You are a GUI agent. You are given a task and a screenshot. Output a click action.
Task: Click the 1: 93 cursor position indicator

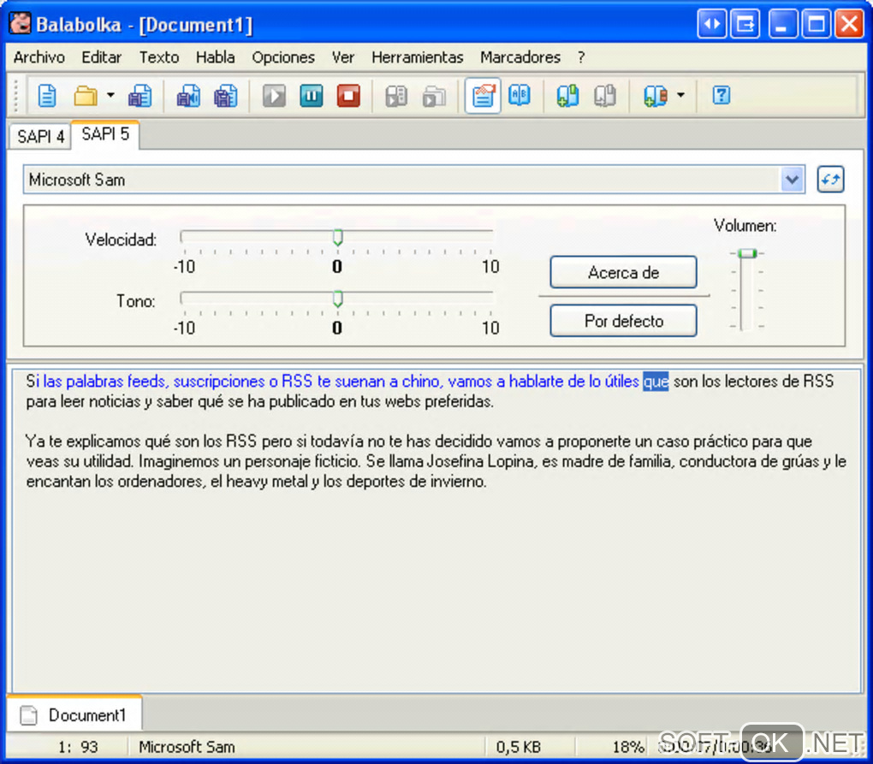78,747
